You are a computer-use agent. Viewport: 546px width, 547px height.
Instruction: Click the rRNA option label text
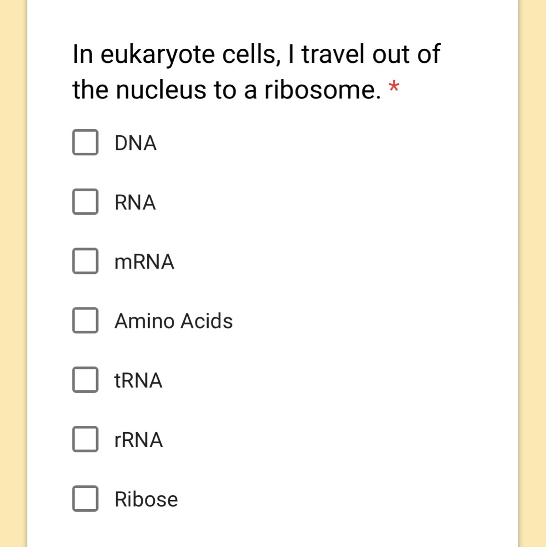(139, 440)
